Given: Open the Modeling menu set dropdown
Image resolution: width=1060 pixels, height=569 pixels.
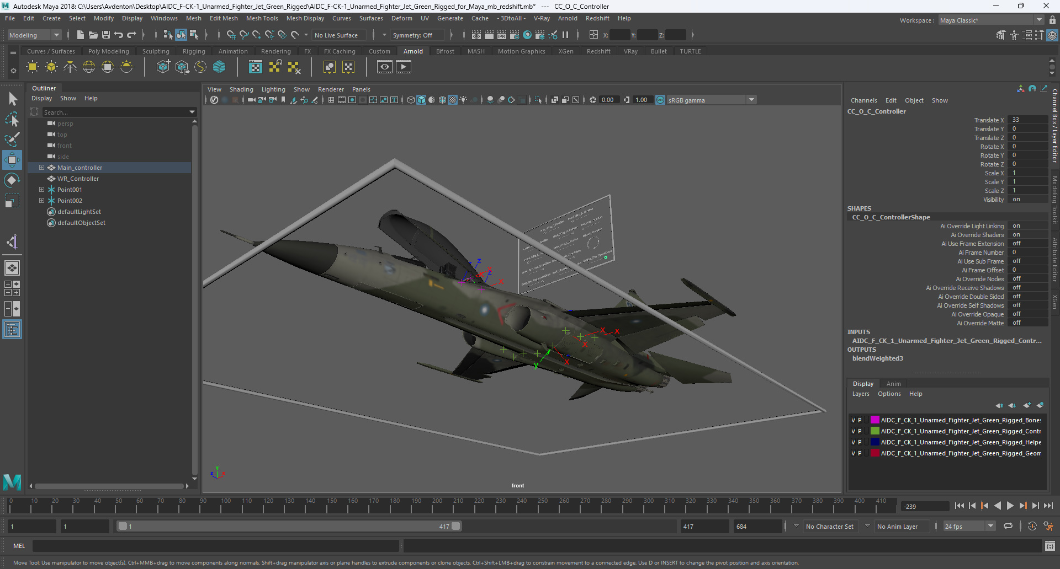Looking at the screenshot, I should 34,35.
